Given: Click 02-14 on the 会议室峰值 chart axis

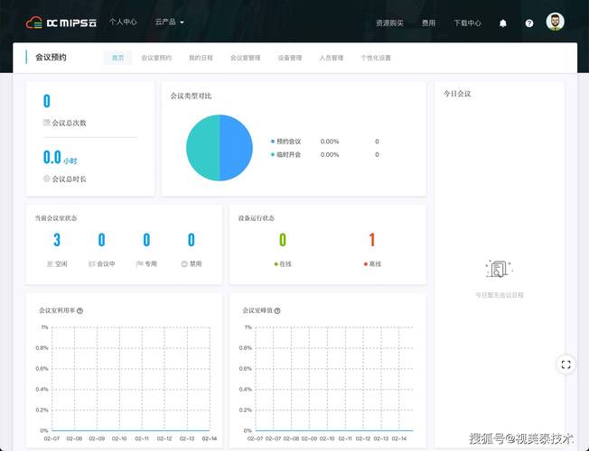Looking at the screenshot, I should pyautogui.click(x=399, y=438).
